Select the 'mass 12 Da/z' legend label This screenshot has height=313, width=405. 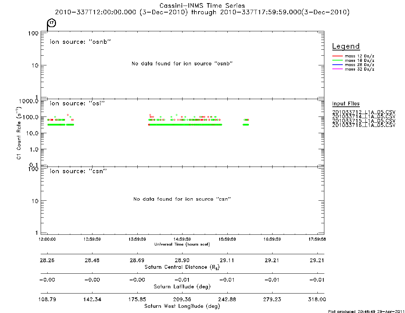(359, 56)
